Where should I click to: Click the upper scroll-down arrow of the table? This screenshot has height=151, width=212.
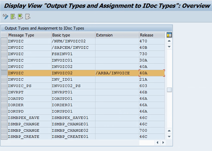169,47
